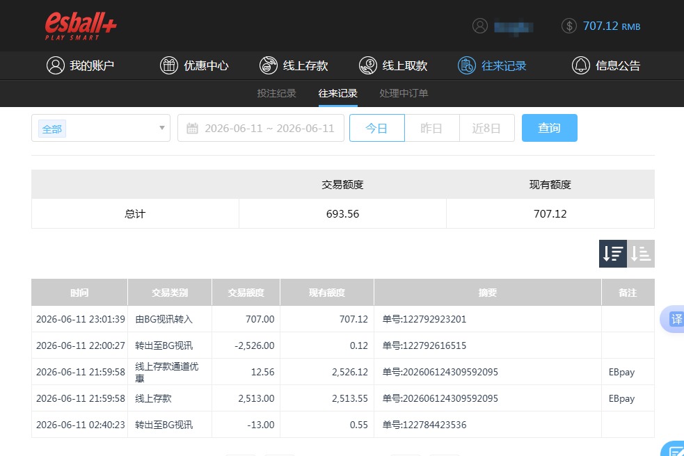This screenshot has height=456, width=684.
Task: Click the 我的账户 person icon
Action: (x=56, y=65)
